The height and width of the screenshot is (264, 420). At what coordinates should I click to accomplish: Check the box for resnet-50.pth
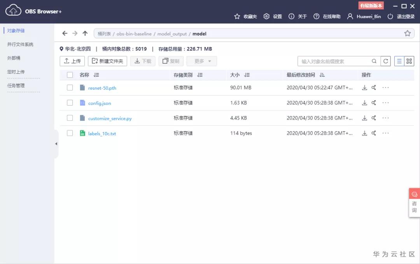[70, 87]
